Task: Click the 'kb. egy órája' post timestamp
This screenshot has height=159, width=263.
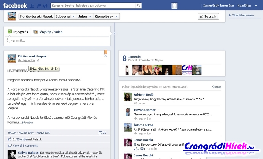Action: tap(26, 60)
